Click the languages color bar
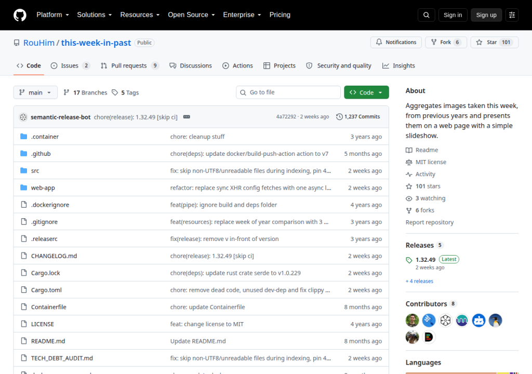This screenshot has width=532, height=374. [462, 372]
